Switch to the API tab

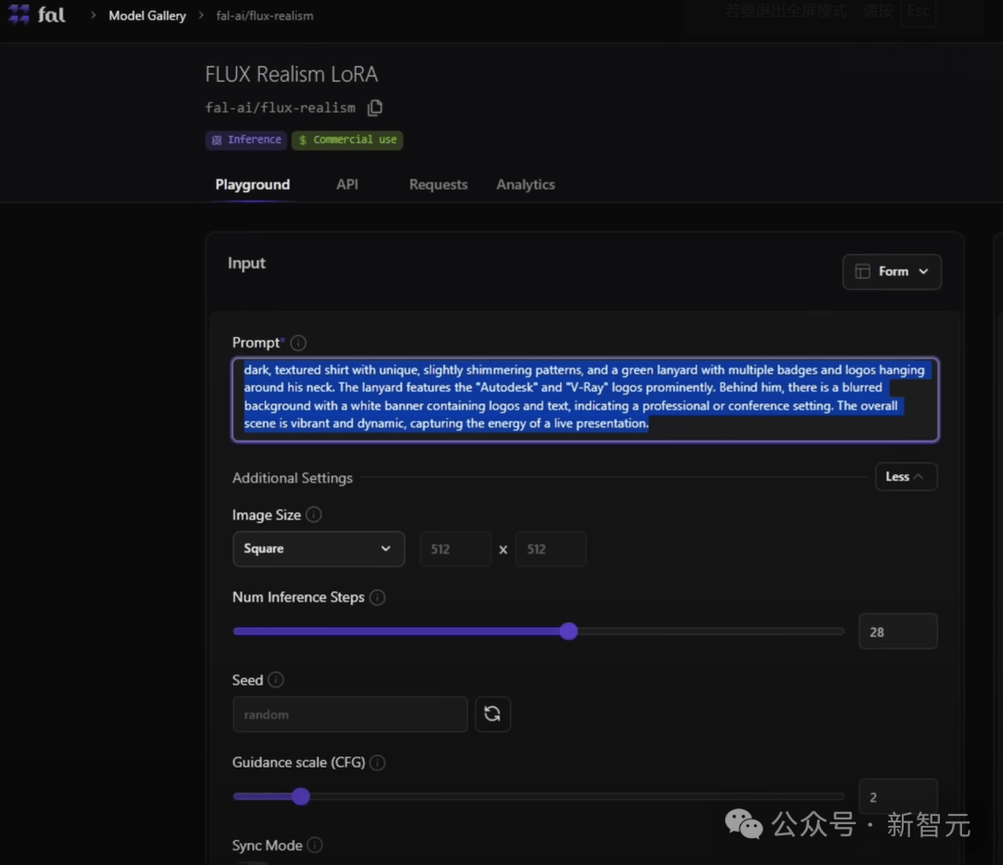click(347, 185)
